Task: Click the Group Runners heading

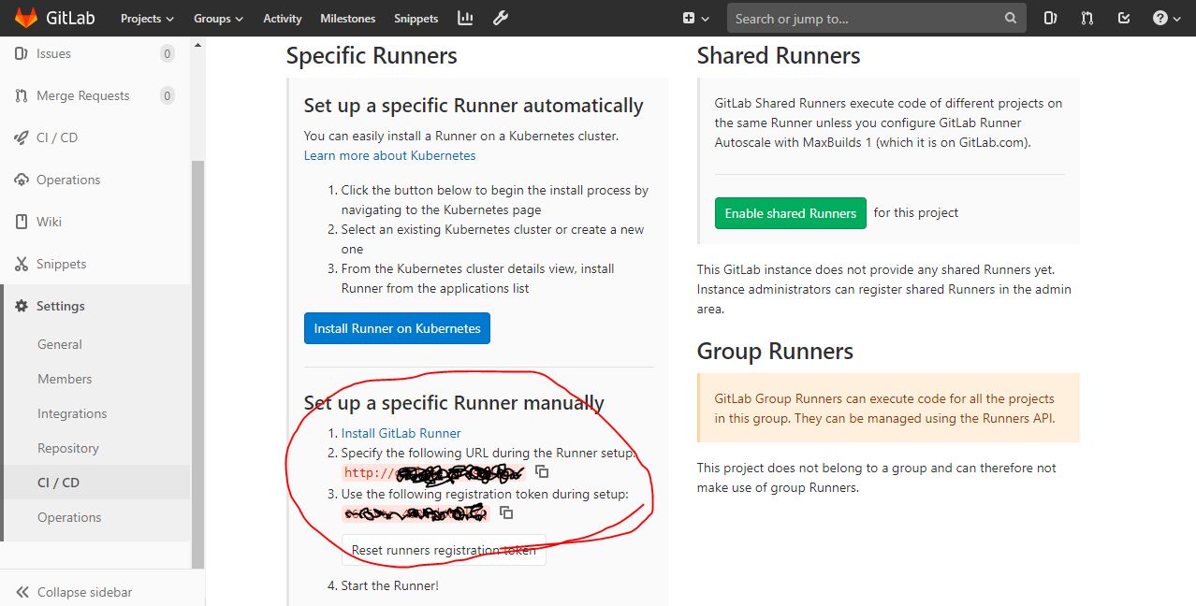Action: pyautogui.click(x=775, y=352)
